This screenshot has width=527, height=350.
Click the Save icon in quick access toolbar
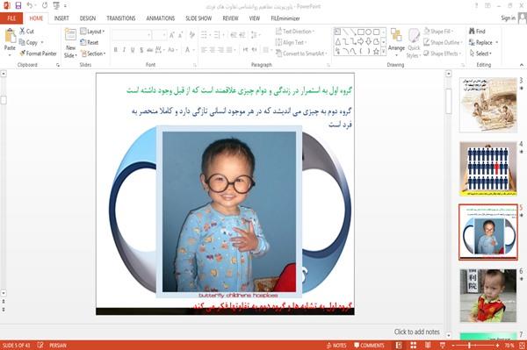[x=18, y=5]
